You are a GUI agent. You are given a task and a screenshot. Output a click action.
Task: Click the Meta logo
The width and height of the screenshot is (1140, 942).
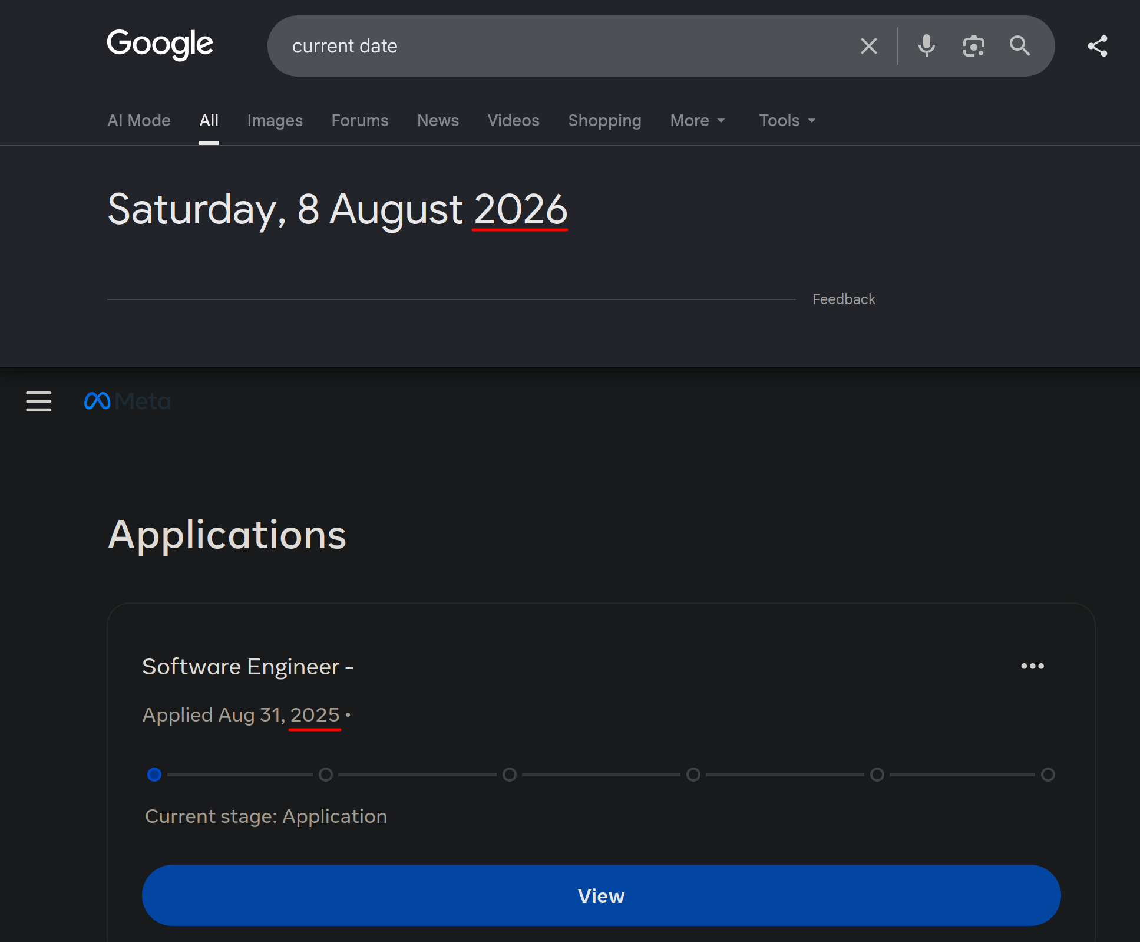[x=127, y=401]
